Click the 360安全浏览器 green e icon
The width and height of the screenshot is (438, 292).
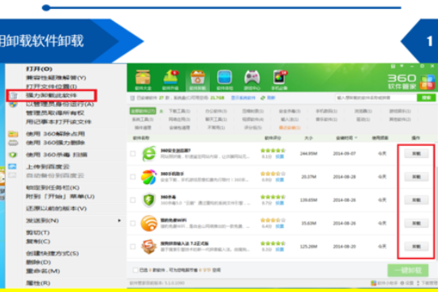click(148, 153)
